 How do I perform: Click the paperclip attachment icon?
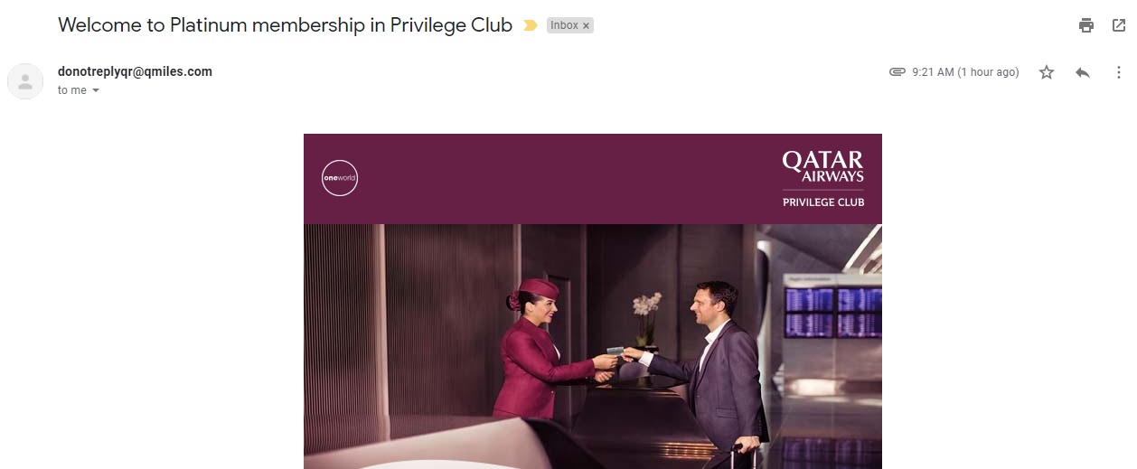pos(897,72)
